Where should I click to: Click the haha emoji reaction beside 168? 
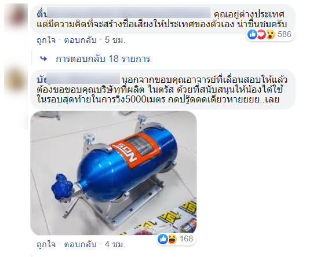172,239
